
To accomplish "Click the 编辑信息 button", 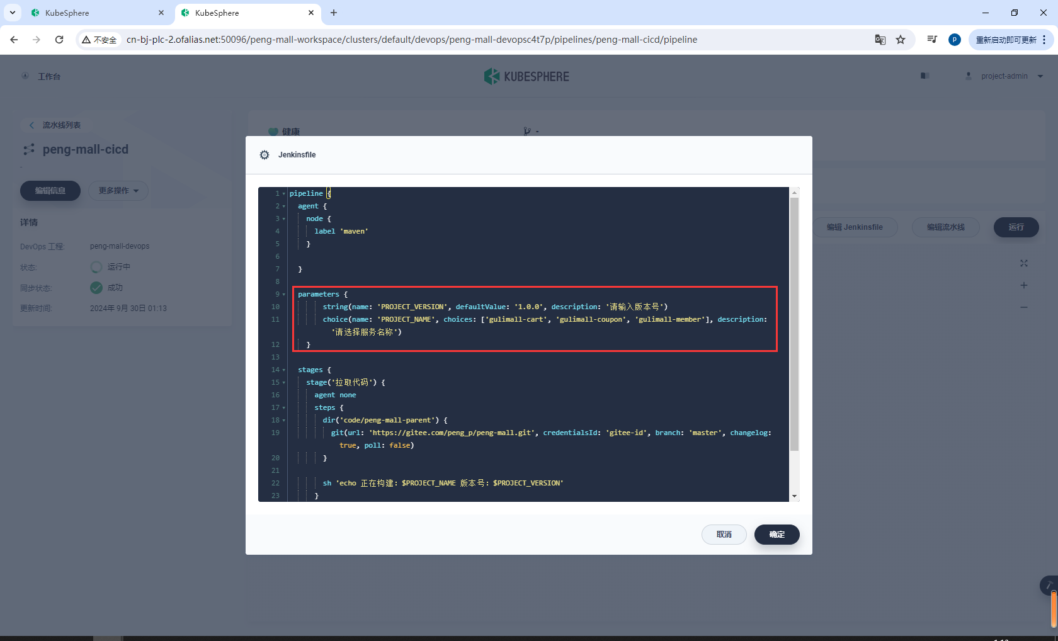I will click(50, 191).
